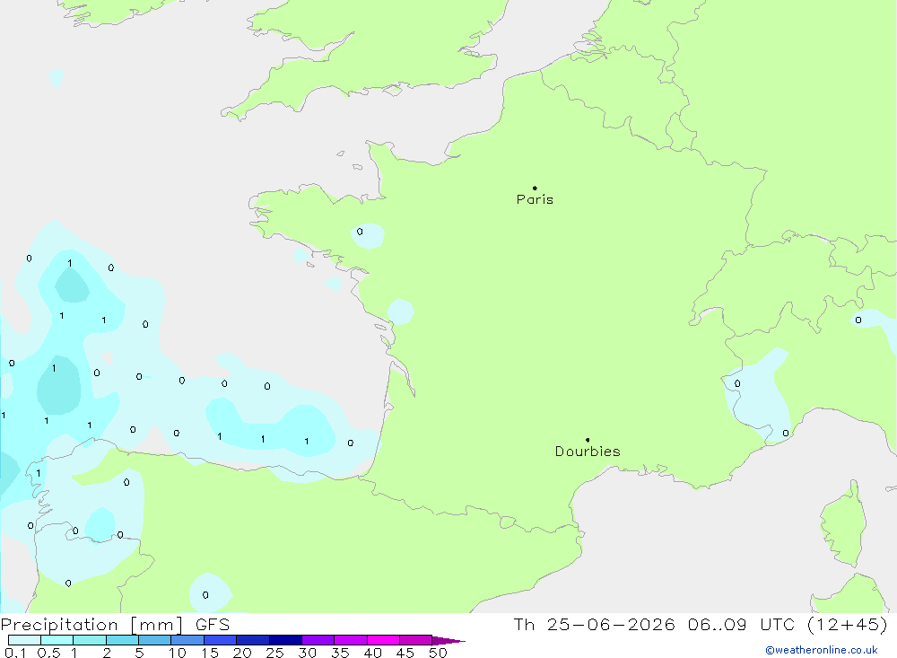Pick the 30 mm violet legend swatch

click(x=318, y=640)
